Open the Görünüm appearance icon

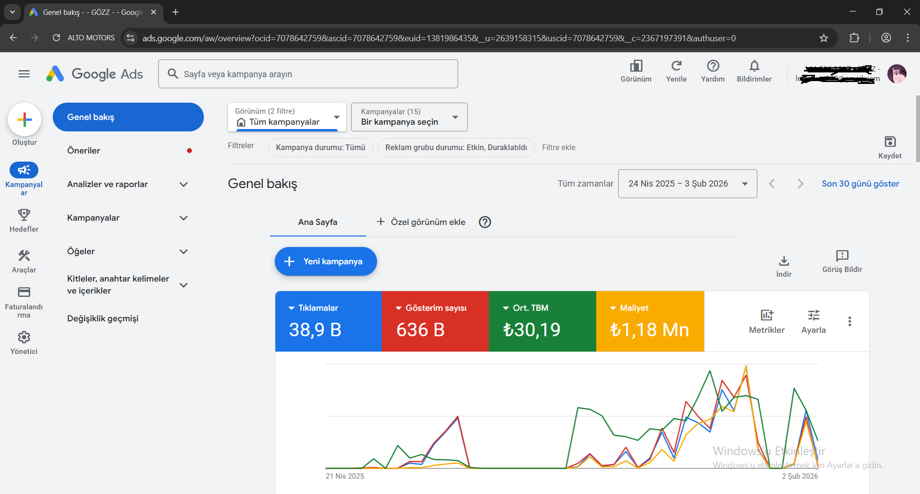[636, 66]
